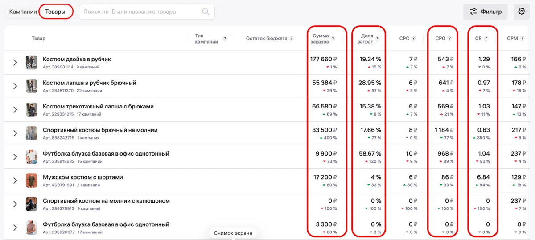Sort by Сумма заказов column header
The height and width of the screenshot is (240, 535).
(x=321, y=39)
